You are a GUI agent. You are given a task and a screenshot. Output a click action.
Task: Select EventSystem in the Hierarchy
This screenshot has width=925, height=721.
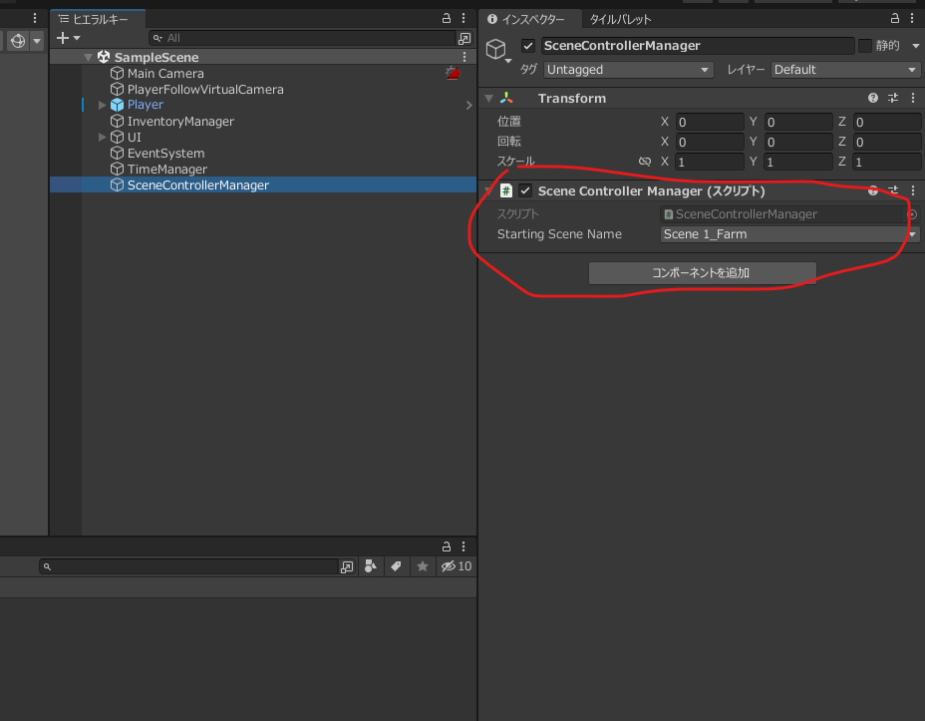165,153
